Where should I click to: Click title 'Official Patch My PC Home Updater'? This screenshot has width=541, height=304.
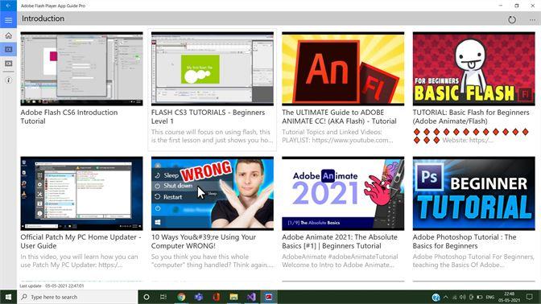(81, 241)
